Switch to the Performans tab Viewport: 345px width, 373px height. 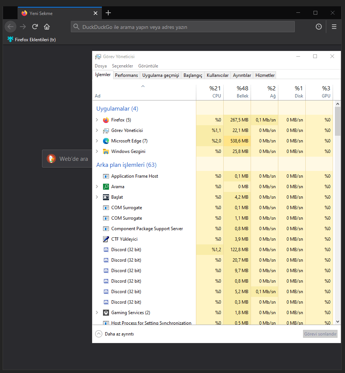click(x=126, y=75)
